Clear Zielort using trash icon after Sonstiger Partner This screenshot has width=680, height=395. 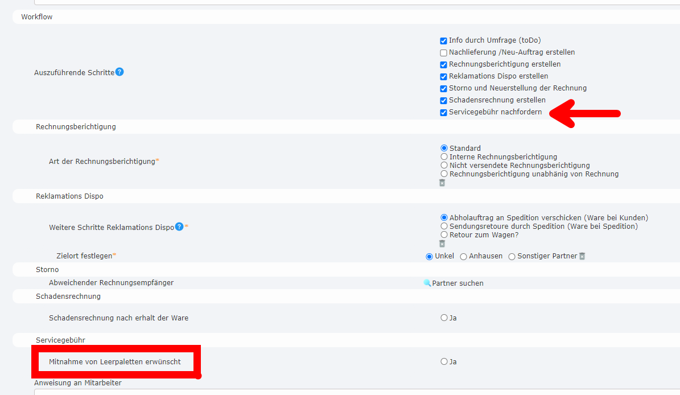[582, 256]
